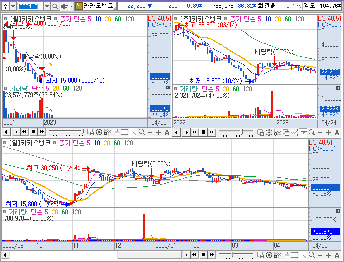Toggle crosshair cursor tool in daily chart
The height and width of the screenshot is (262, 344).
click(x=303, y=255)
